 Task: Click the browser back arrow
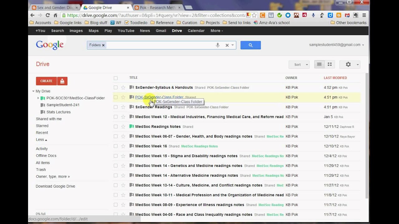click(32, 15)
